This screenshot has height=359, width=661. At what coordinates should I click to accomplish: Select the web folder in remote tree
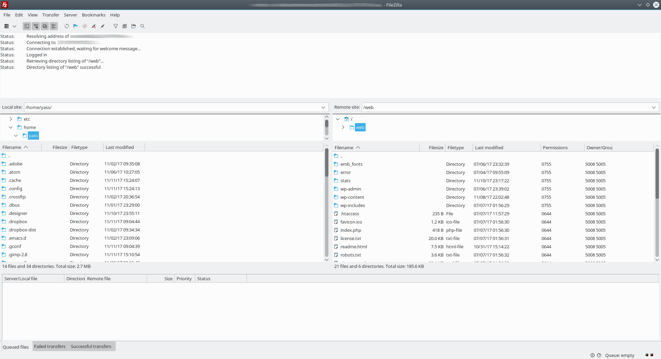[360, 127]
